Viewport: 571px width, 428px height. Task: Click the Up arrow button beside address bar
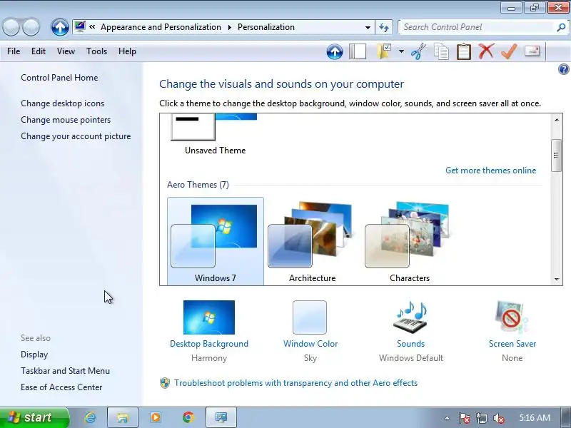(60, 27)
